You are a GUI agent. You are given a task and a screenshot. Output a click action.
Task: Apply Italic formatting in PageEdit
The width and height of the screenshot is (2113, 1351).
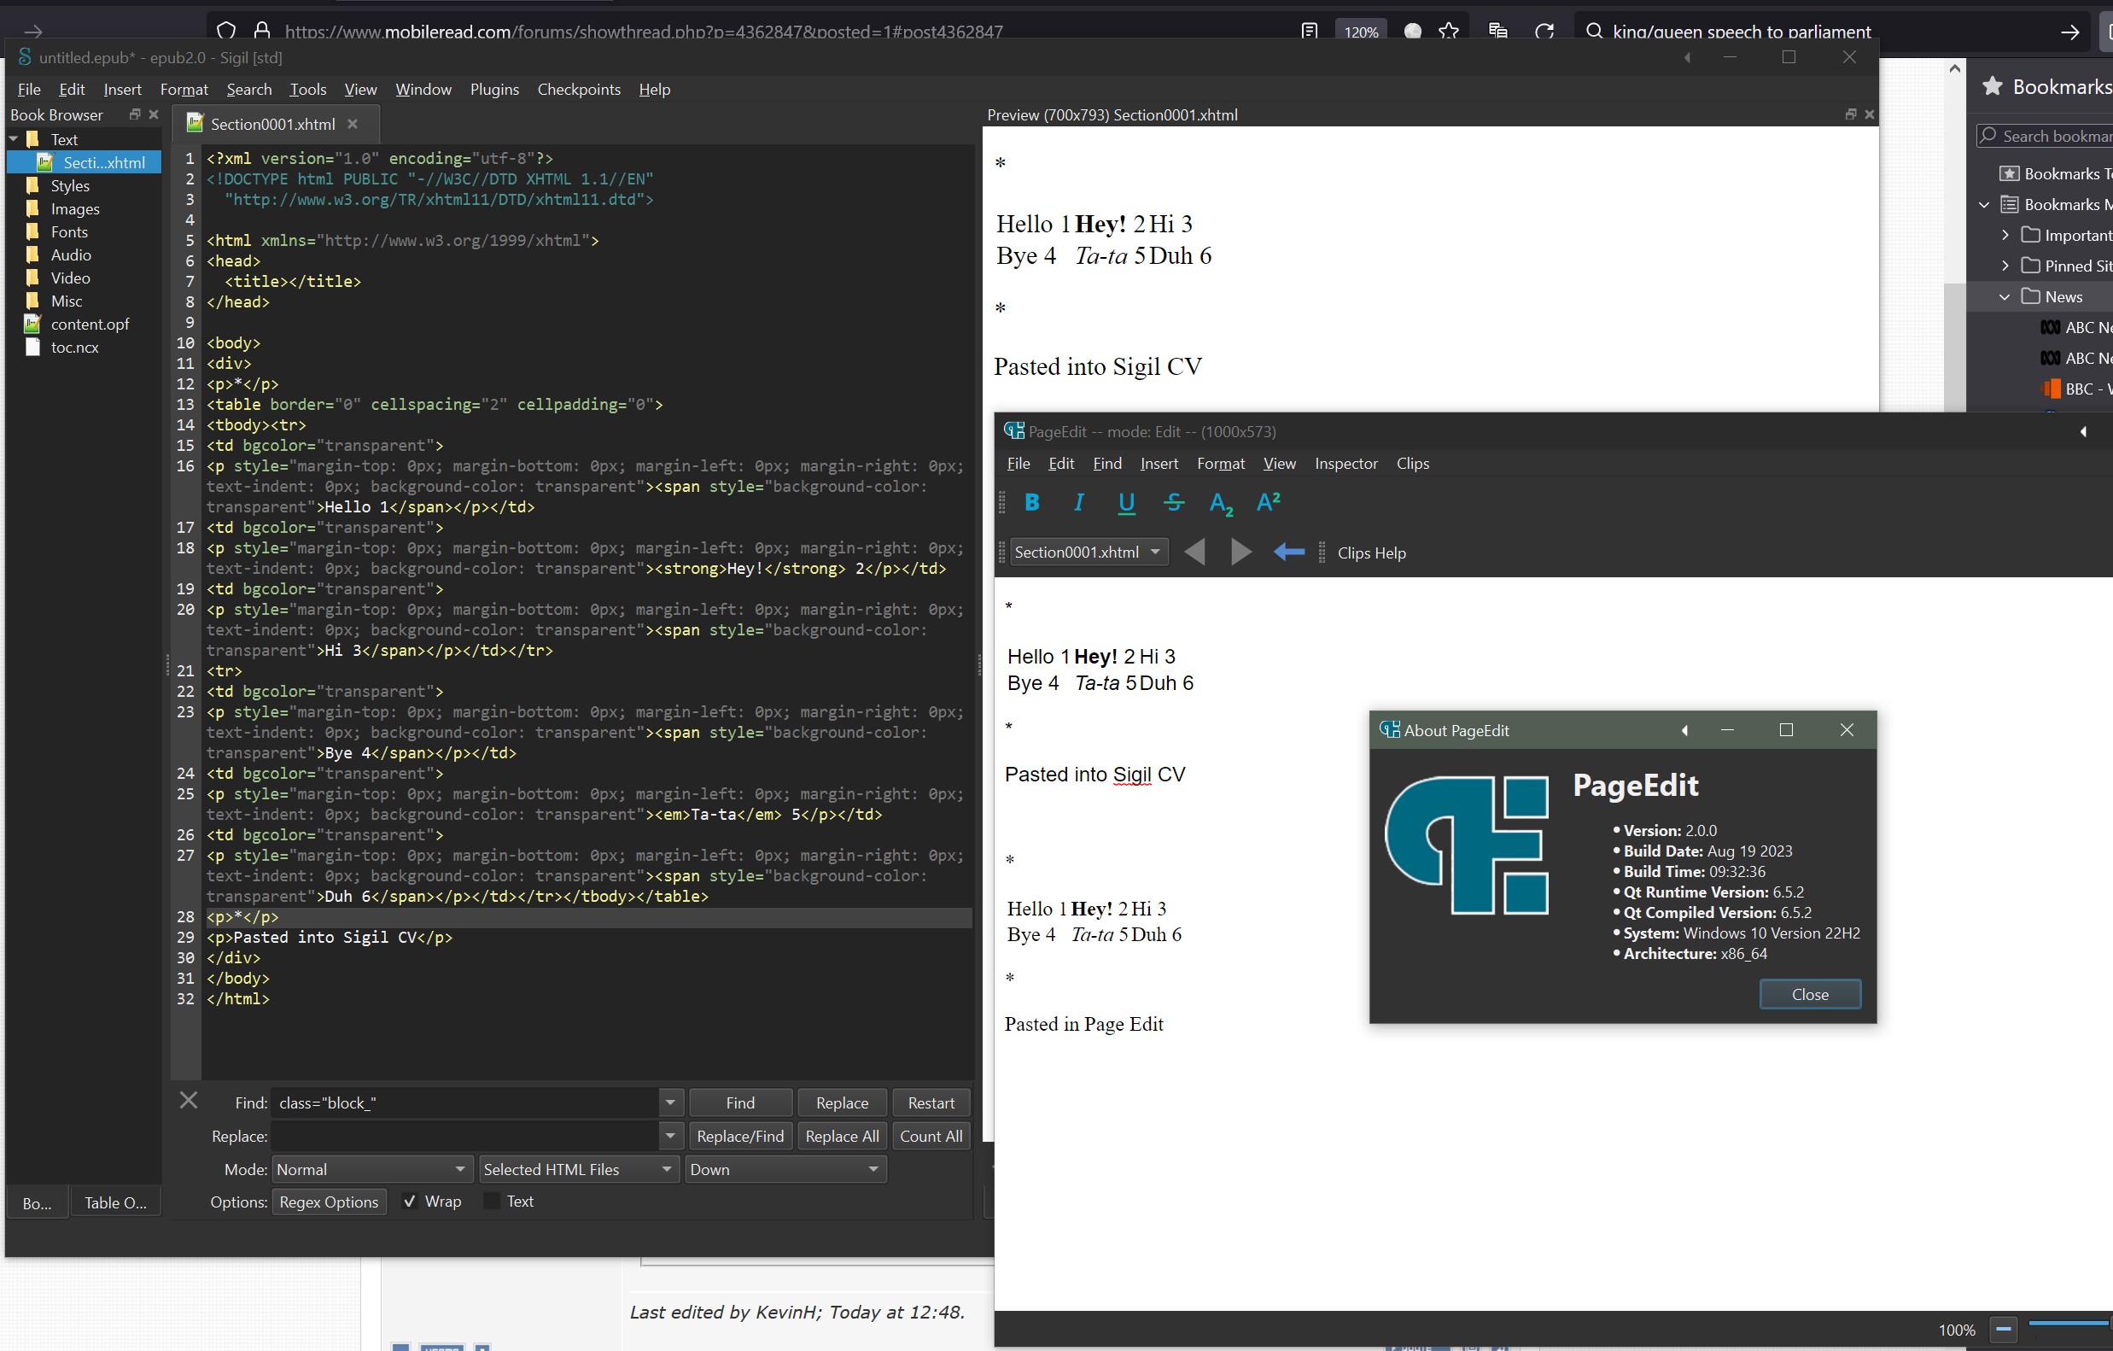pyautogui.click(x=1078, y=502)
